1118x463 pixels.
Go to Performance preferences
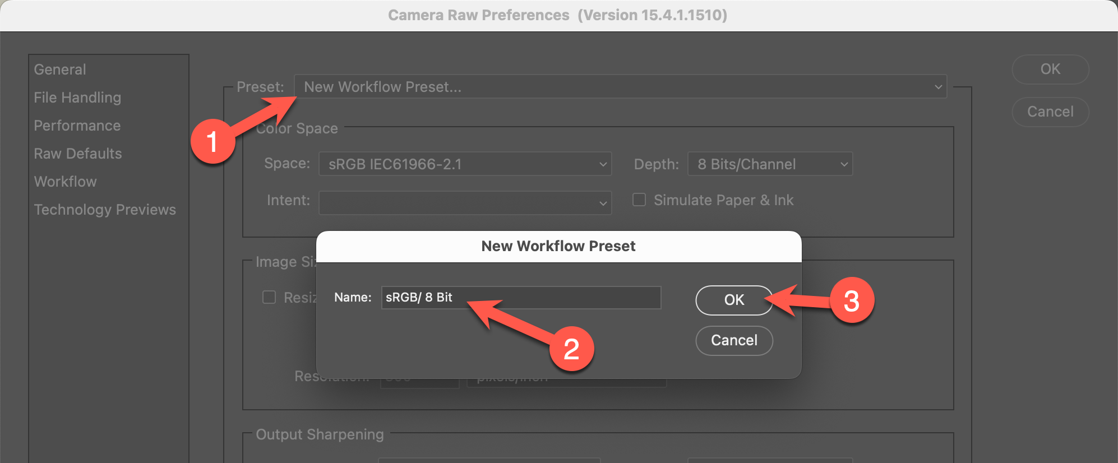tap(77, 126)
